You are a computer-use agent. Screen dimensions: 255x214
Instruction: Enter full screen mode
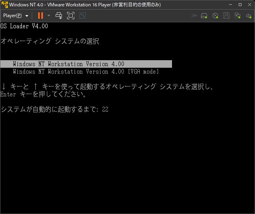[x=71, y=16]
